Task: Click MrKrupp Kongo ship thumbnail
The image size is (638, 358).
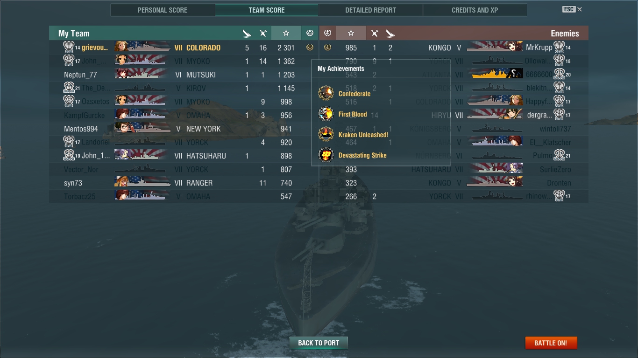Action: coord(495,47)
